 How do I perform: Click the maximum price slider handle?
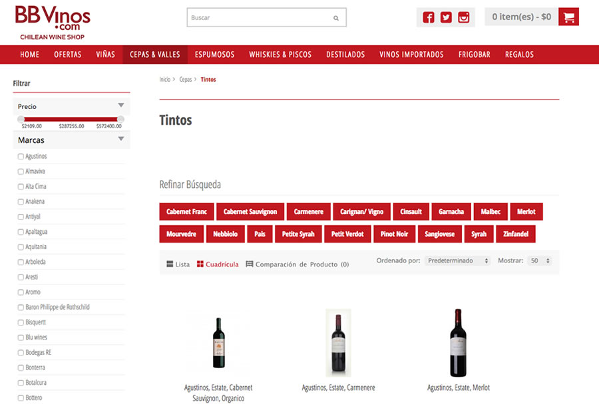pyautogui.click(x=120, y=119)
